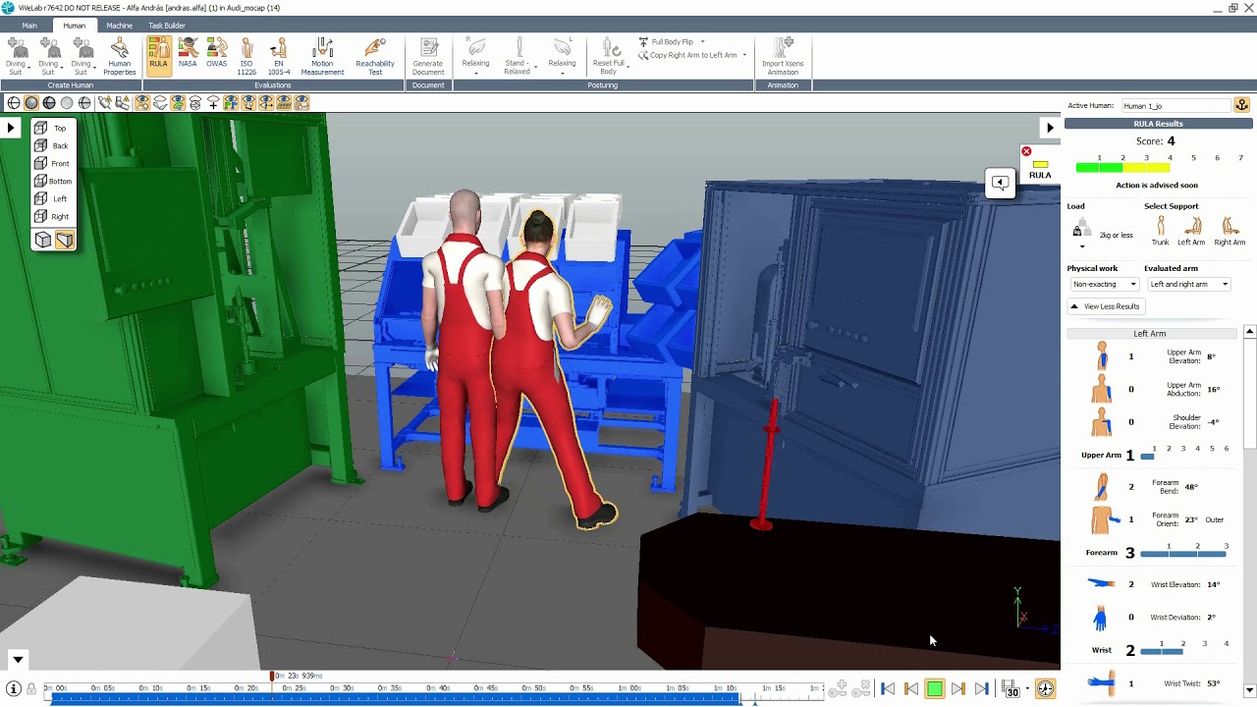Select Trunk support icon
The height and width of the screenshot is (707, 1257).
point(1161,232)
